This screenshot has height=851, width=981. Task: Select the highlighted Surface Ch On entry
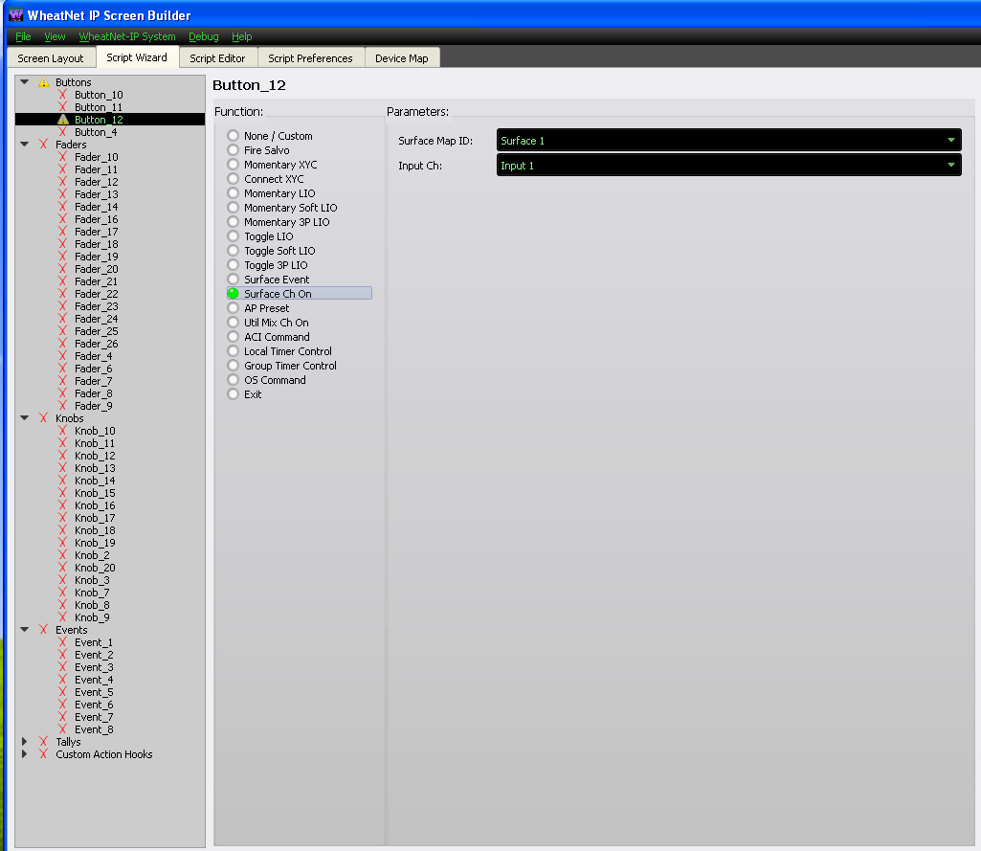(278, 293)
